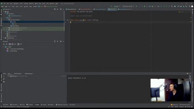Open the Build menu in menu bar
194x109 pixels.
click(x=36, y=4)
